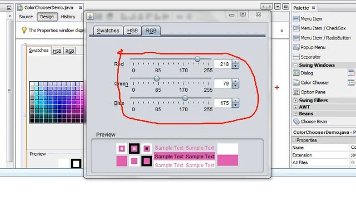Pick the Popup Menu icon in Palette
The width and height of the screenshot is (356, 200).
click(x=296, y=47)
